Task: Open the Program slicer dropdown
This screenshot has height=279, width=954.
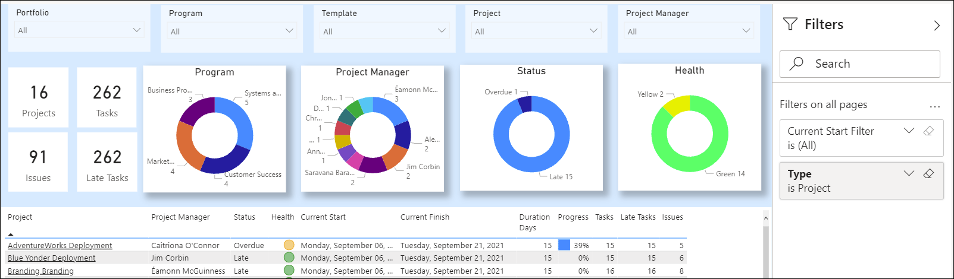Action: [232, 31]
